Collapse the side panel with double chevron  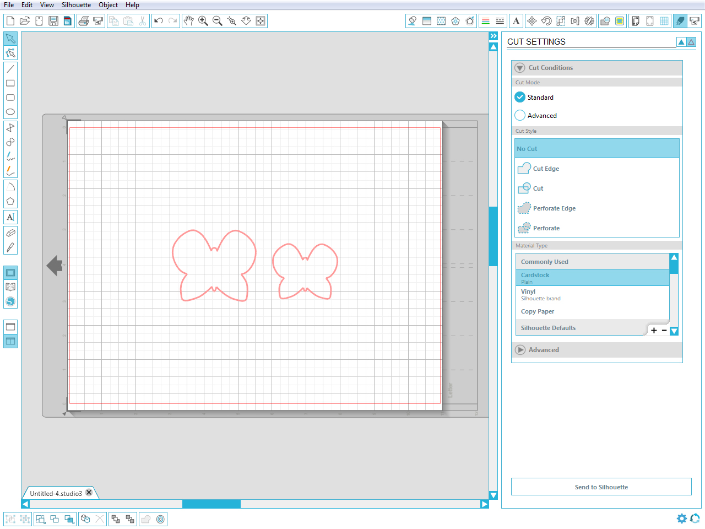[493, 36]
